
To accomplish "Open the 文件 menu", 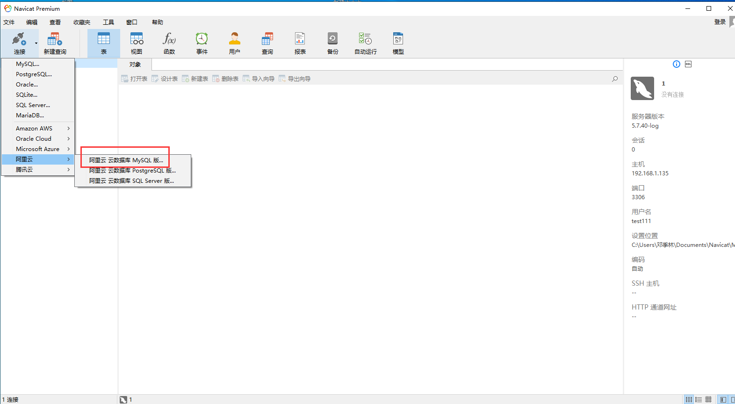I will [9, 22].
